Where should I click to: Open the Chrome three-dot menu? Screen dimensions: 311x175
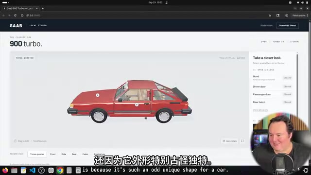point(308,15)
